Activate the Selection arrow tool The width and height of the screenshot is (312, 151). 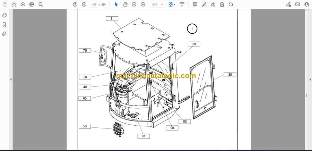(116, 5)
